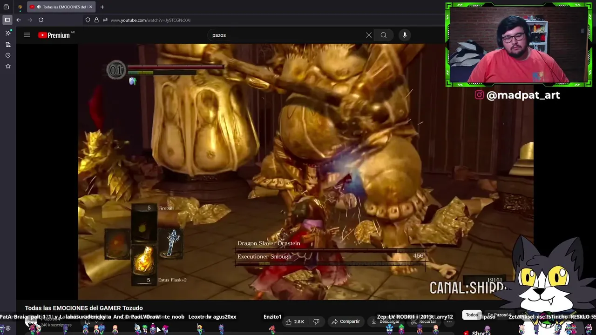Select the 'Todos' filter chip

coord(472,315)
